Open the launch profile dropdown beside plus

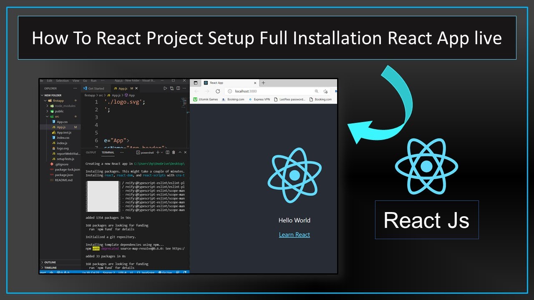pyautogui.click(x=161, y=152)
